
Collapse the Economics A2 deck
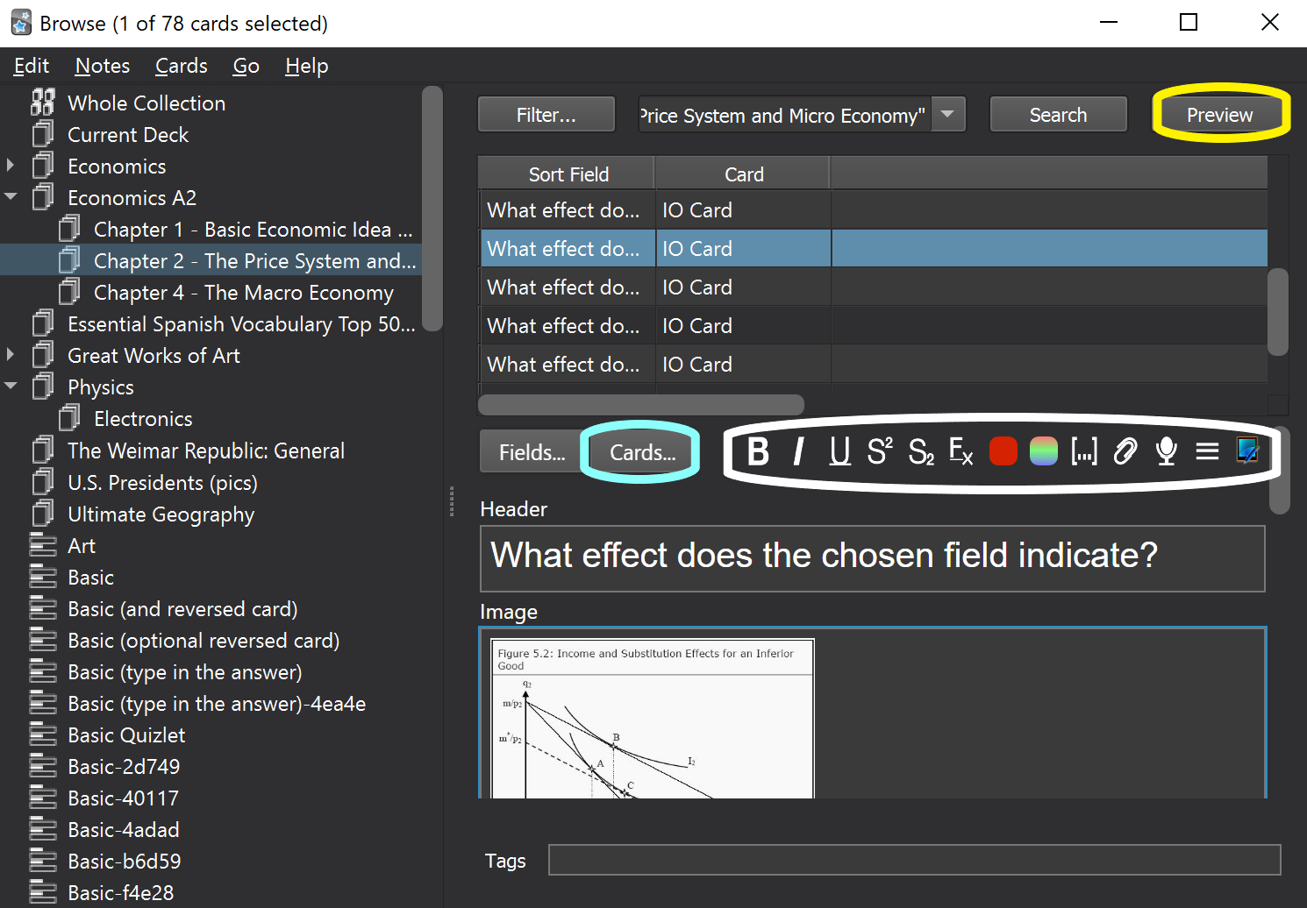[11, 197]
